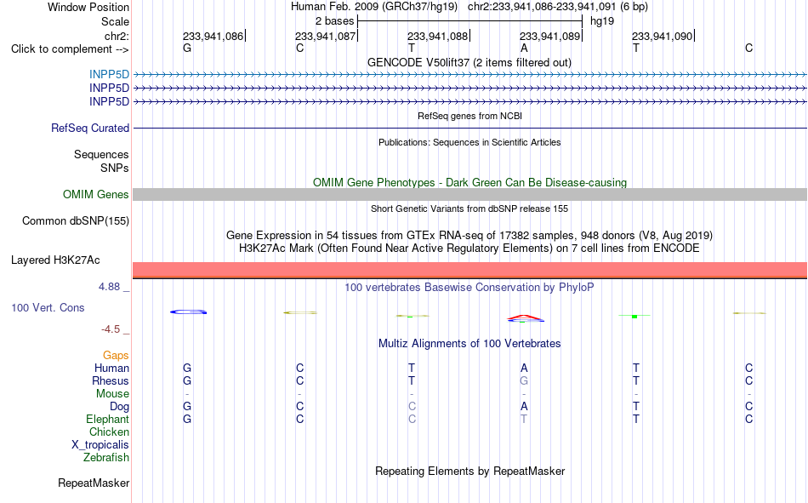808x503 pixels.
Task: Click the light blue INPP5D gene label
Action: (x=109, y=74)
